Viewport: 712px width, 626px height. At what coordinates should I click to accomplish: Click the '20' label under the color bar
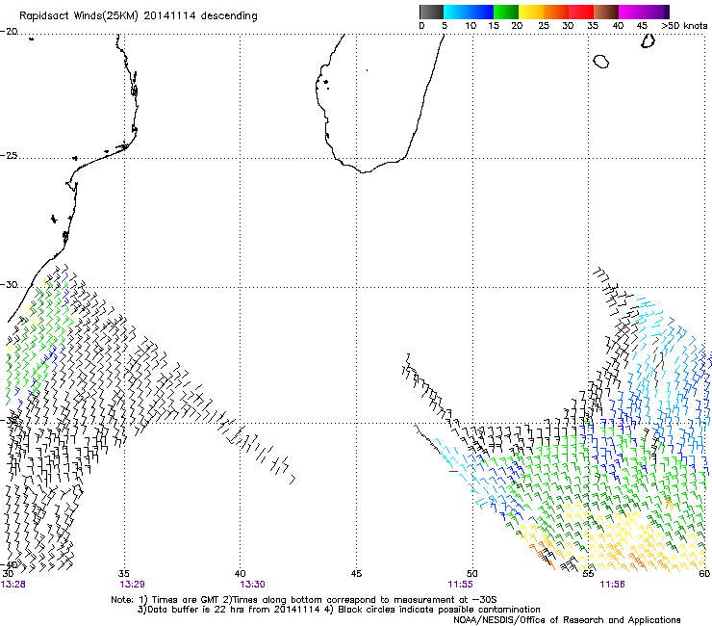(517, 26)
